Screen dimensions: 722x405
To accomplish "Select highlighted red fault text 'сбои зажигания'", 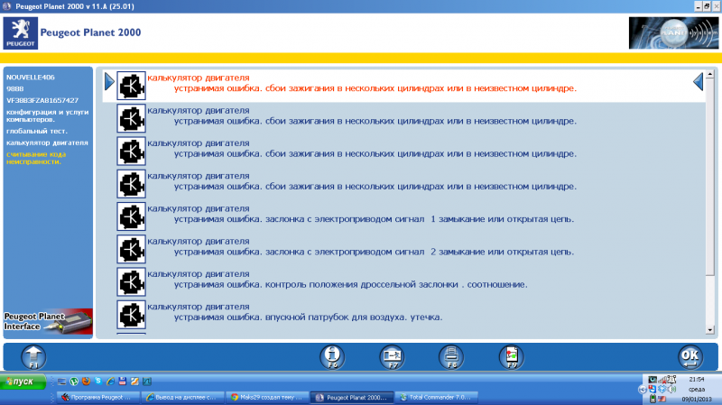I will coord(375,88).
